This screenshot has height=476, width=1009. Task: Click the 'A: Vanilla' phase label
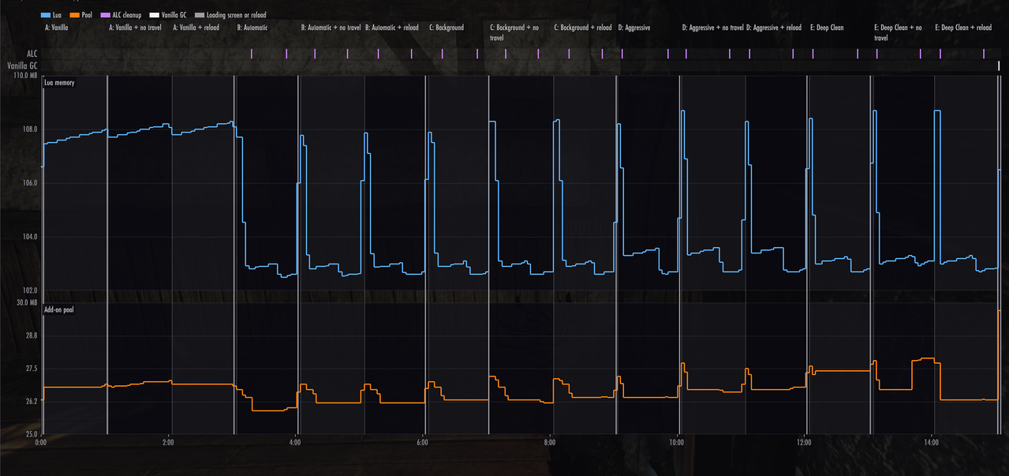[x=57, y=28]
